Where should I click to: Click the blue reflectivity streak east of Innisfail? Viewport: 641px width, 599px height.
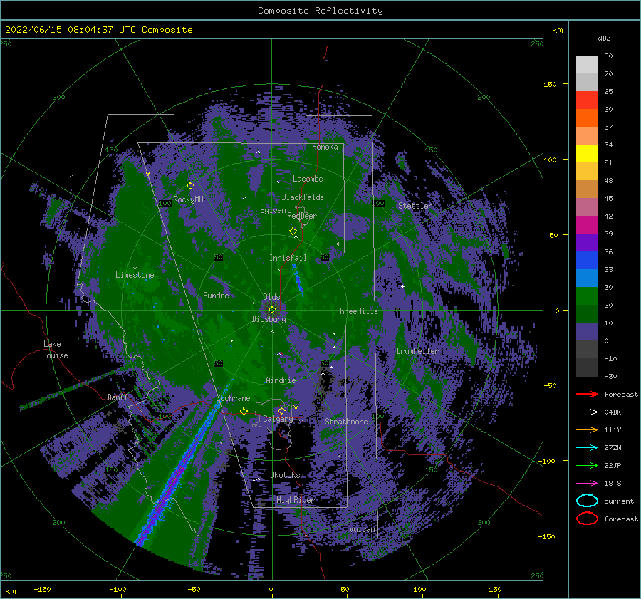point(298,280)
